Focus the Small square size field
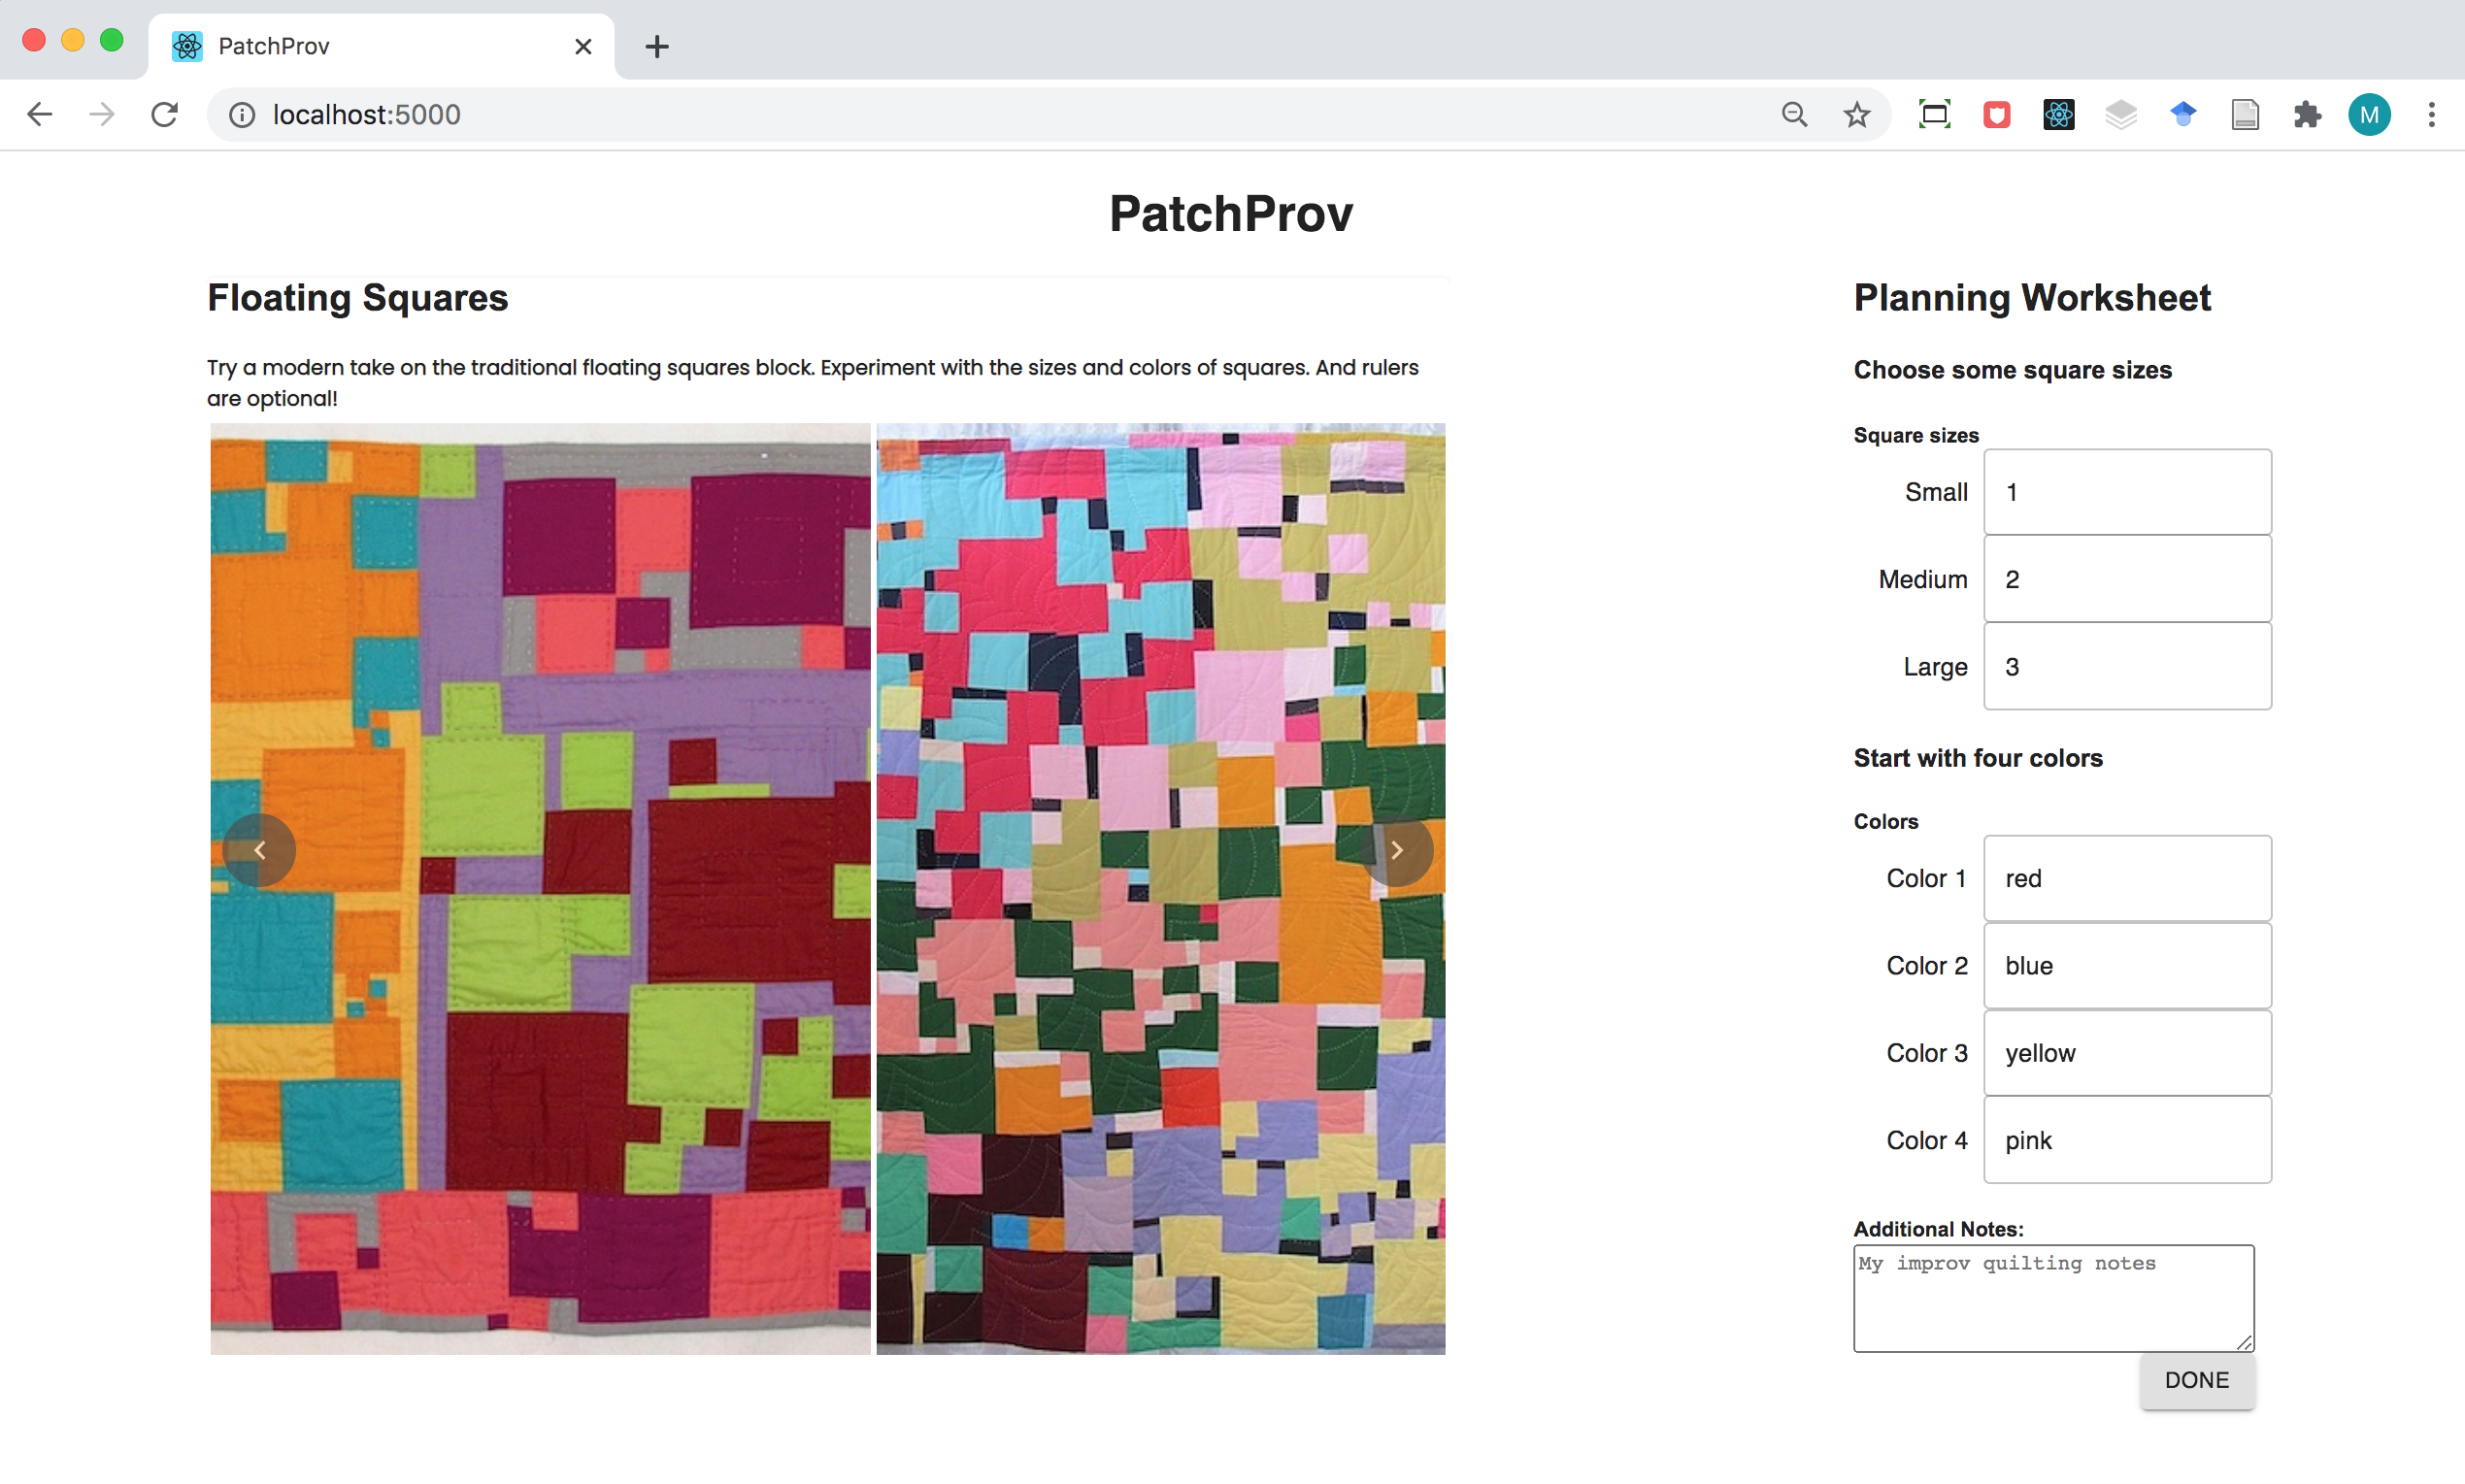2465x1484 pixels. [x=2127, y=492]
